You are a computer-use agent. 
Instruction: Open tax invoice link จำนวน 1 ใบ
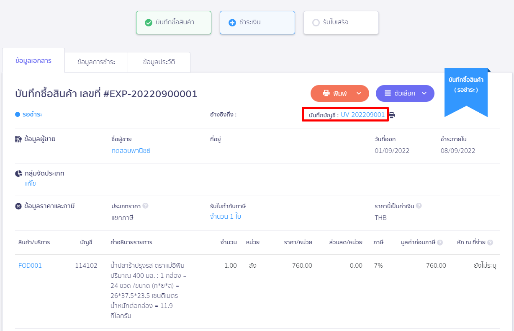click(226, 217)
